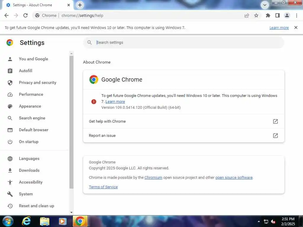Click the sidebar scroll down arrow
The height and width of the screenshot is (227, 303).
coord(72,212)
